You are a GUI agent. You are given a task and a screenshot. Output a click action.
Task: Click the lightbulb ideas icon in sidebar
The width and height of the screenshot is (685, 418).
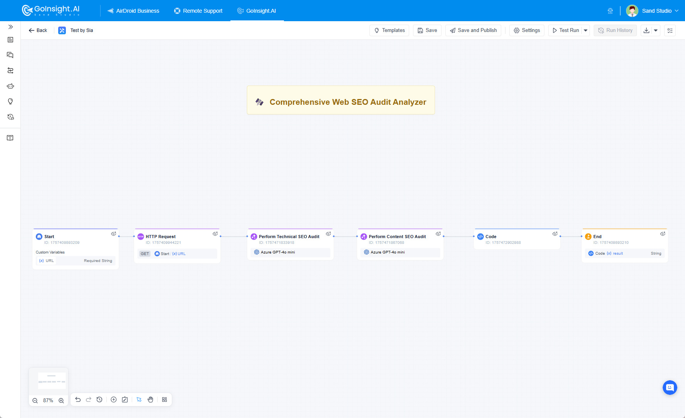click(10, 101)
